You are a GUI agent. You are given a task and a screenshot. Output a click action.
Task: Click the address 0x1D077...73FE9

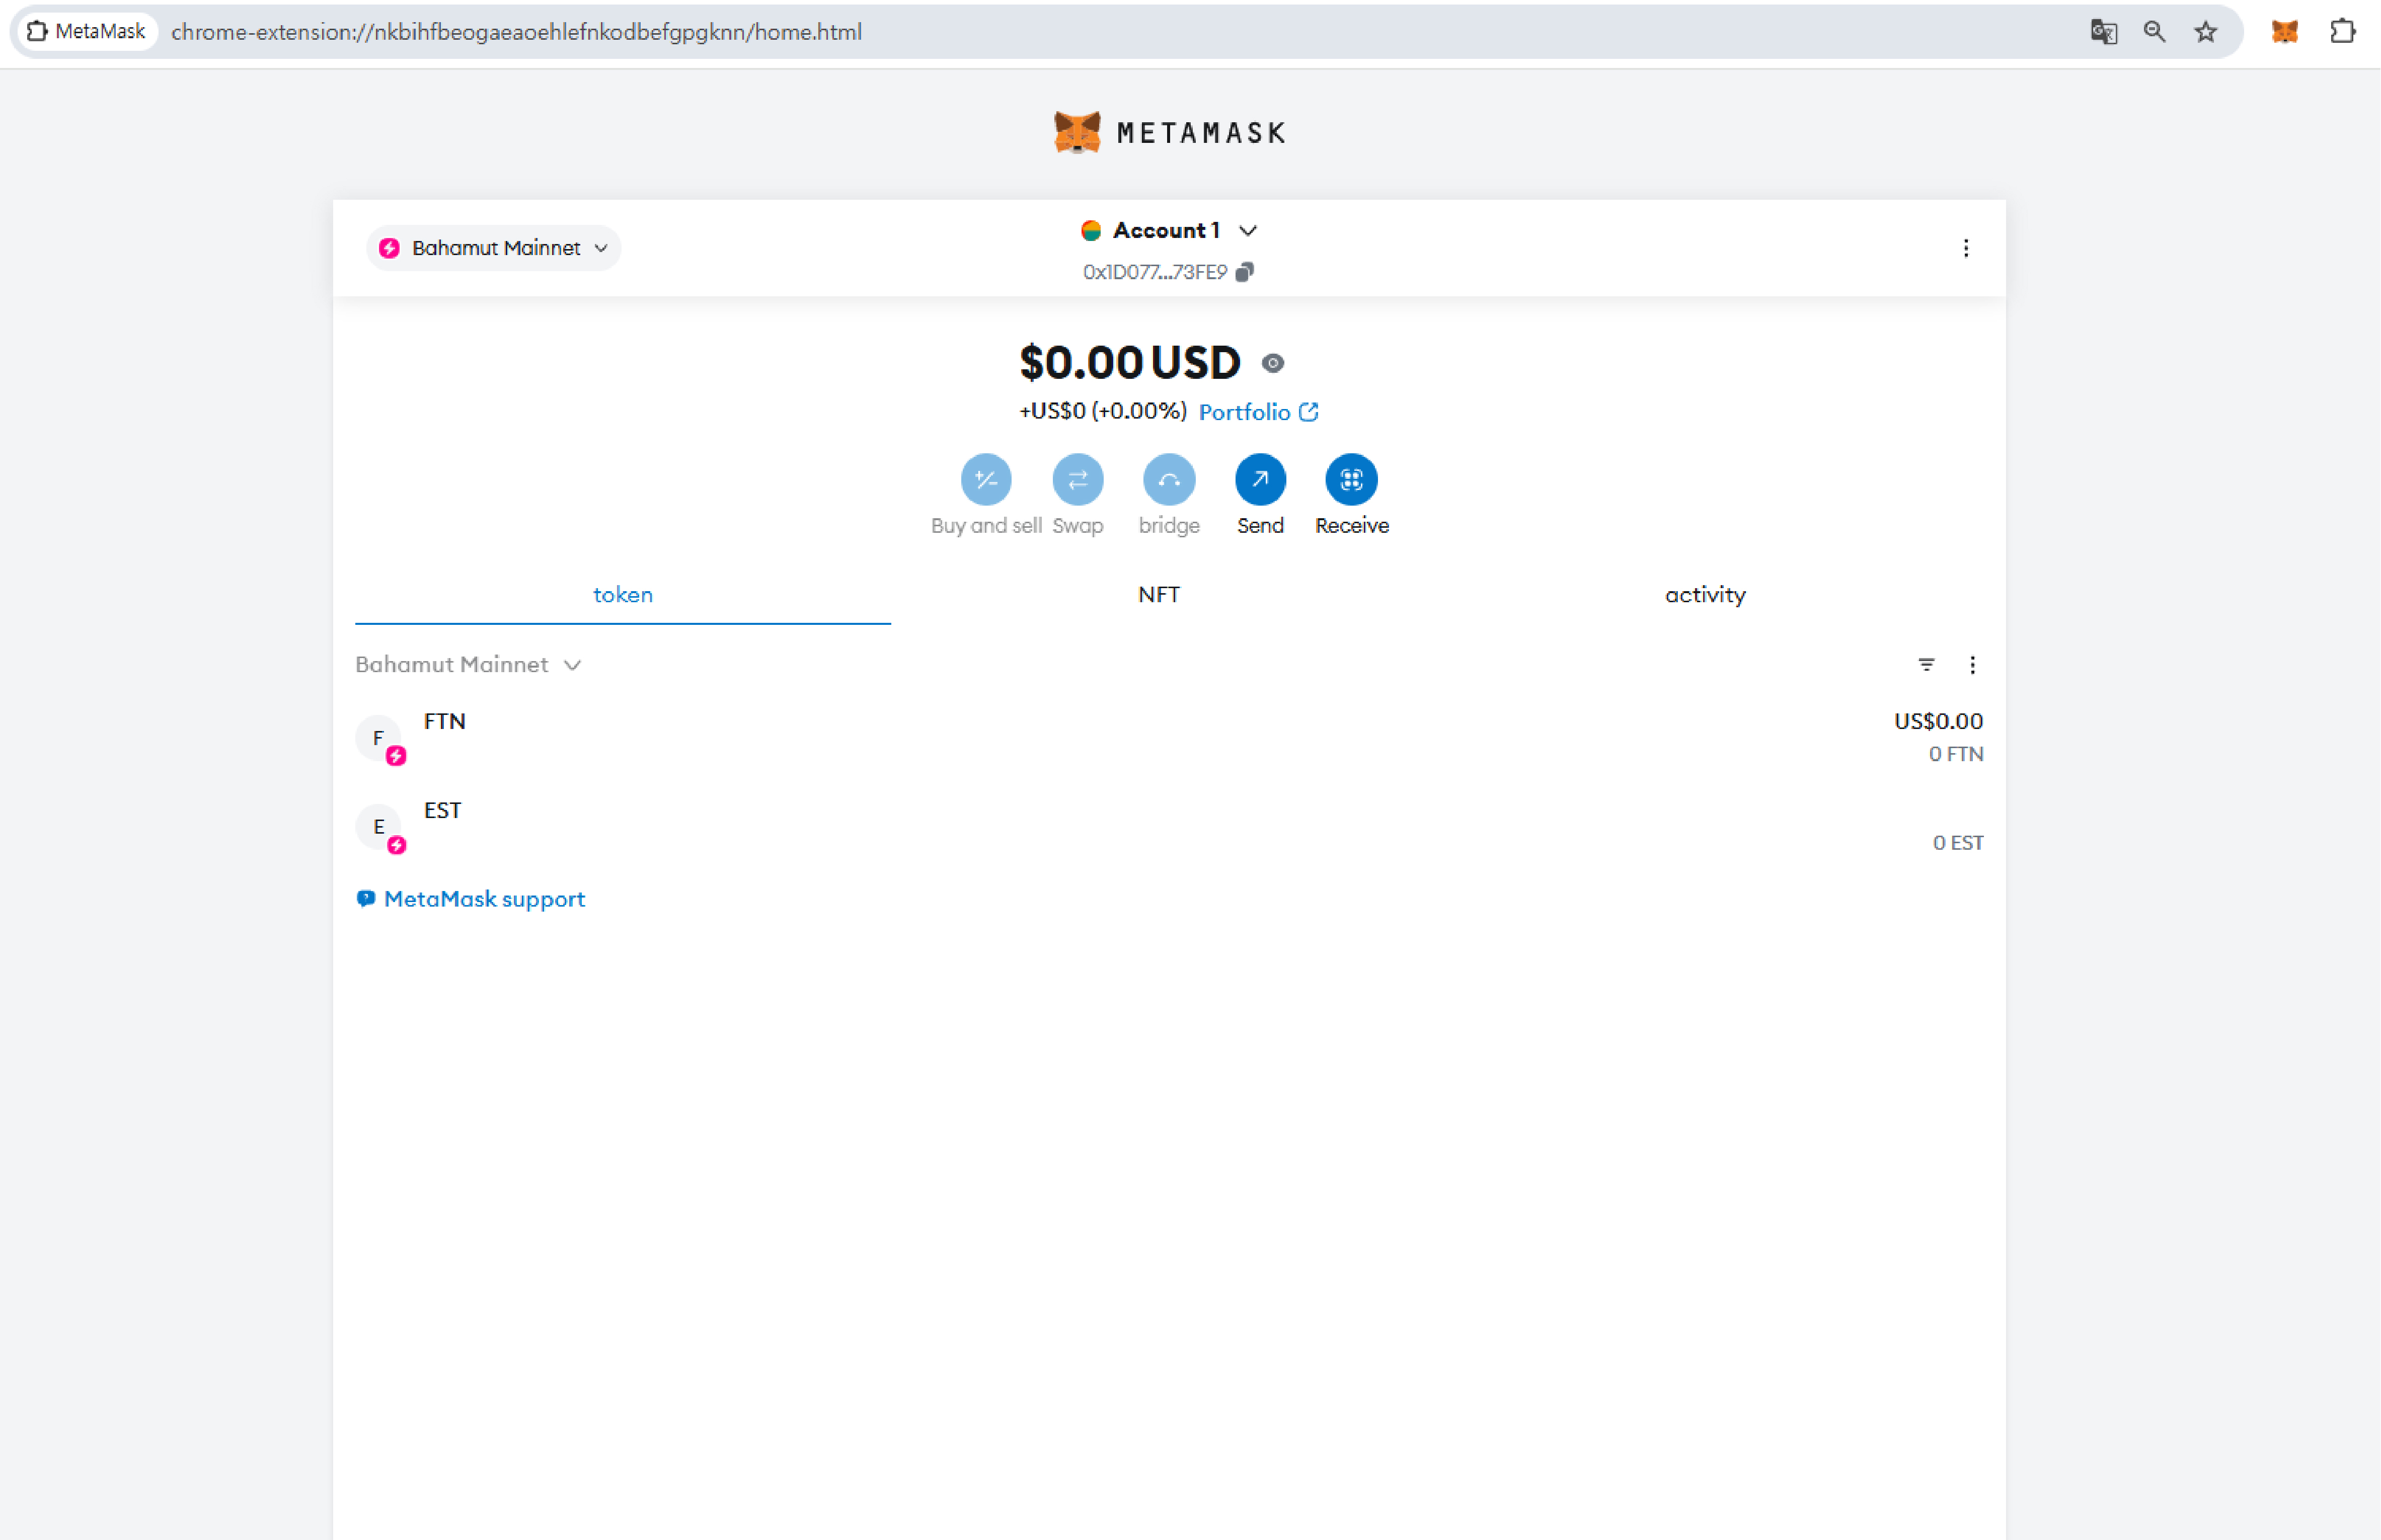tap(1155, 272)
